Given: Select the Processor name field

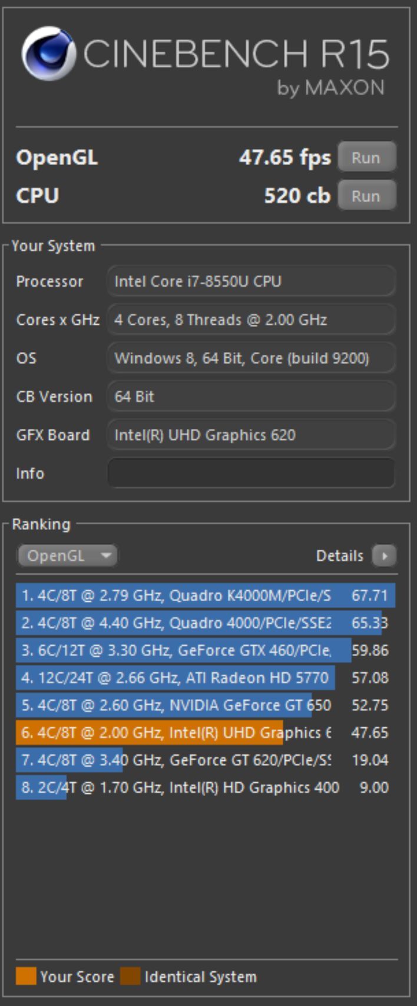Looking at the screenshot, I should click(x=251, y=281).
